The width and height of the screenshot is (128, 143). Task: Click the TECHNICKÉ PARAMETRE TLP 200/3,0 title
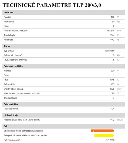pyautogui.click(x=52, y=5)
